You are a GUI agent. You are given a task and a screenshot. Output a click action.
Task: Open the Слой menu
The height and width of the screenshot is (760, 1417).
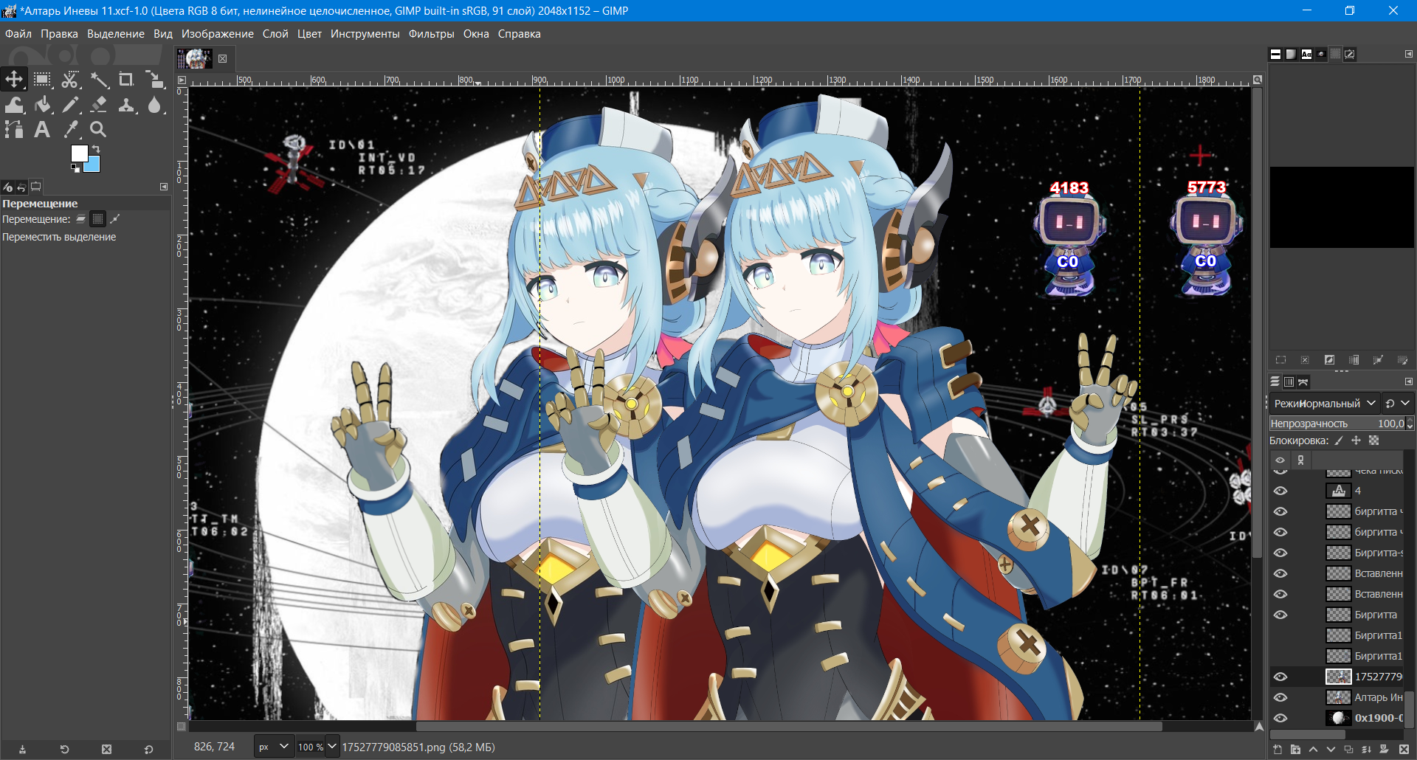coord(275,34)
